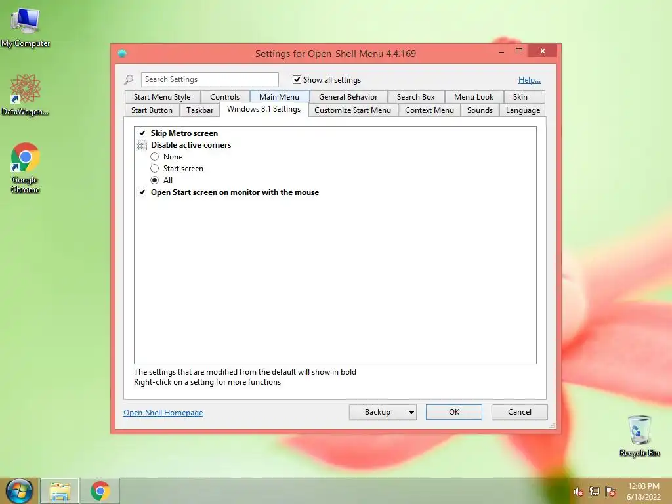Screen dimensions: 672x504
Task: Click the Start button orb on taskbar
Action: (x=19, y=491)
